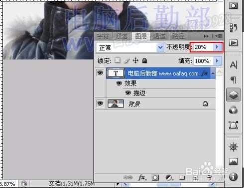
Task: Open the layers panel flyout menu
Action: 219,36
